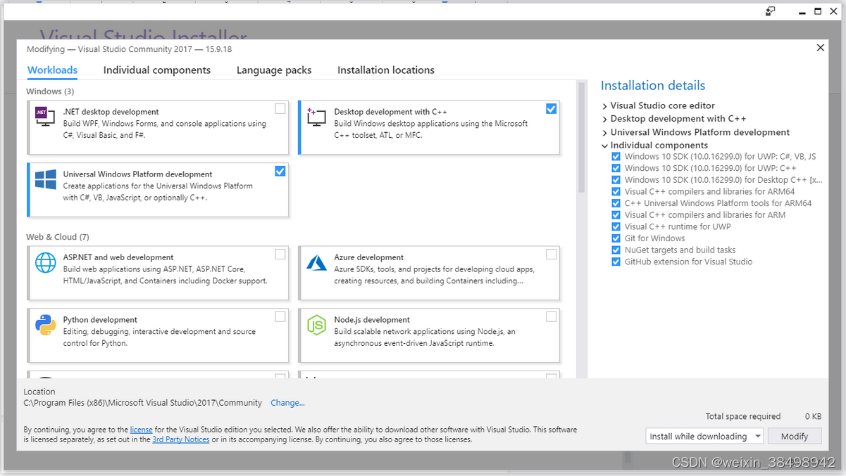Open the 3rd Party Notices link
Screen dimensions: 846x476
point(181,439)
